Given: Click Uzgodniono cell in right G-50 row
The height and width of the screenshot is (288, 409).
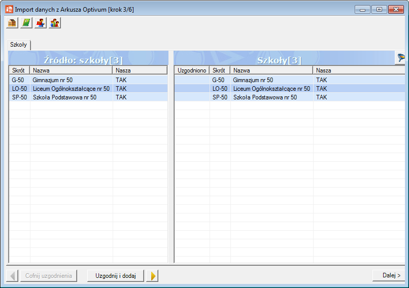Looking at the screenshot, I should point(192,80).
